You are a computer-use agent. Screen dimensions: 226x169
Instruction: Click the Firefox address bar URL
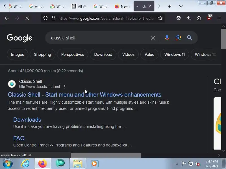[x=106, y=18]
